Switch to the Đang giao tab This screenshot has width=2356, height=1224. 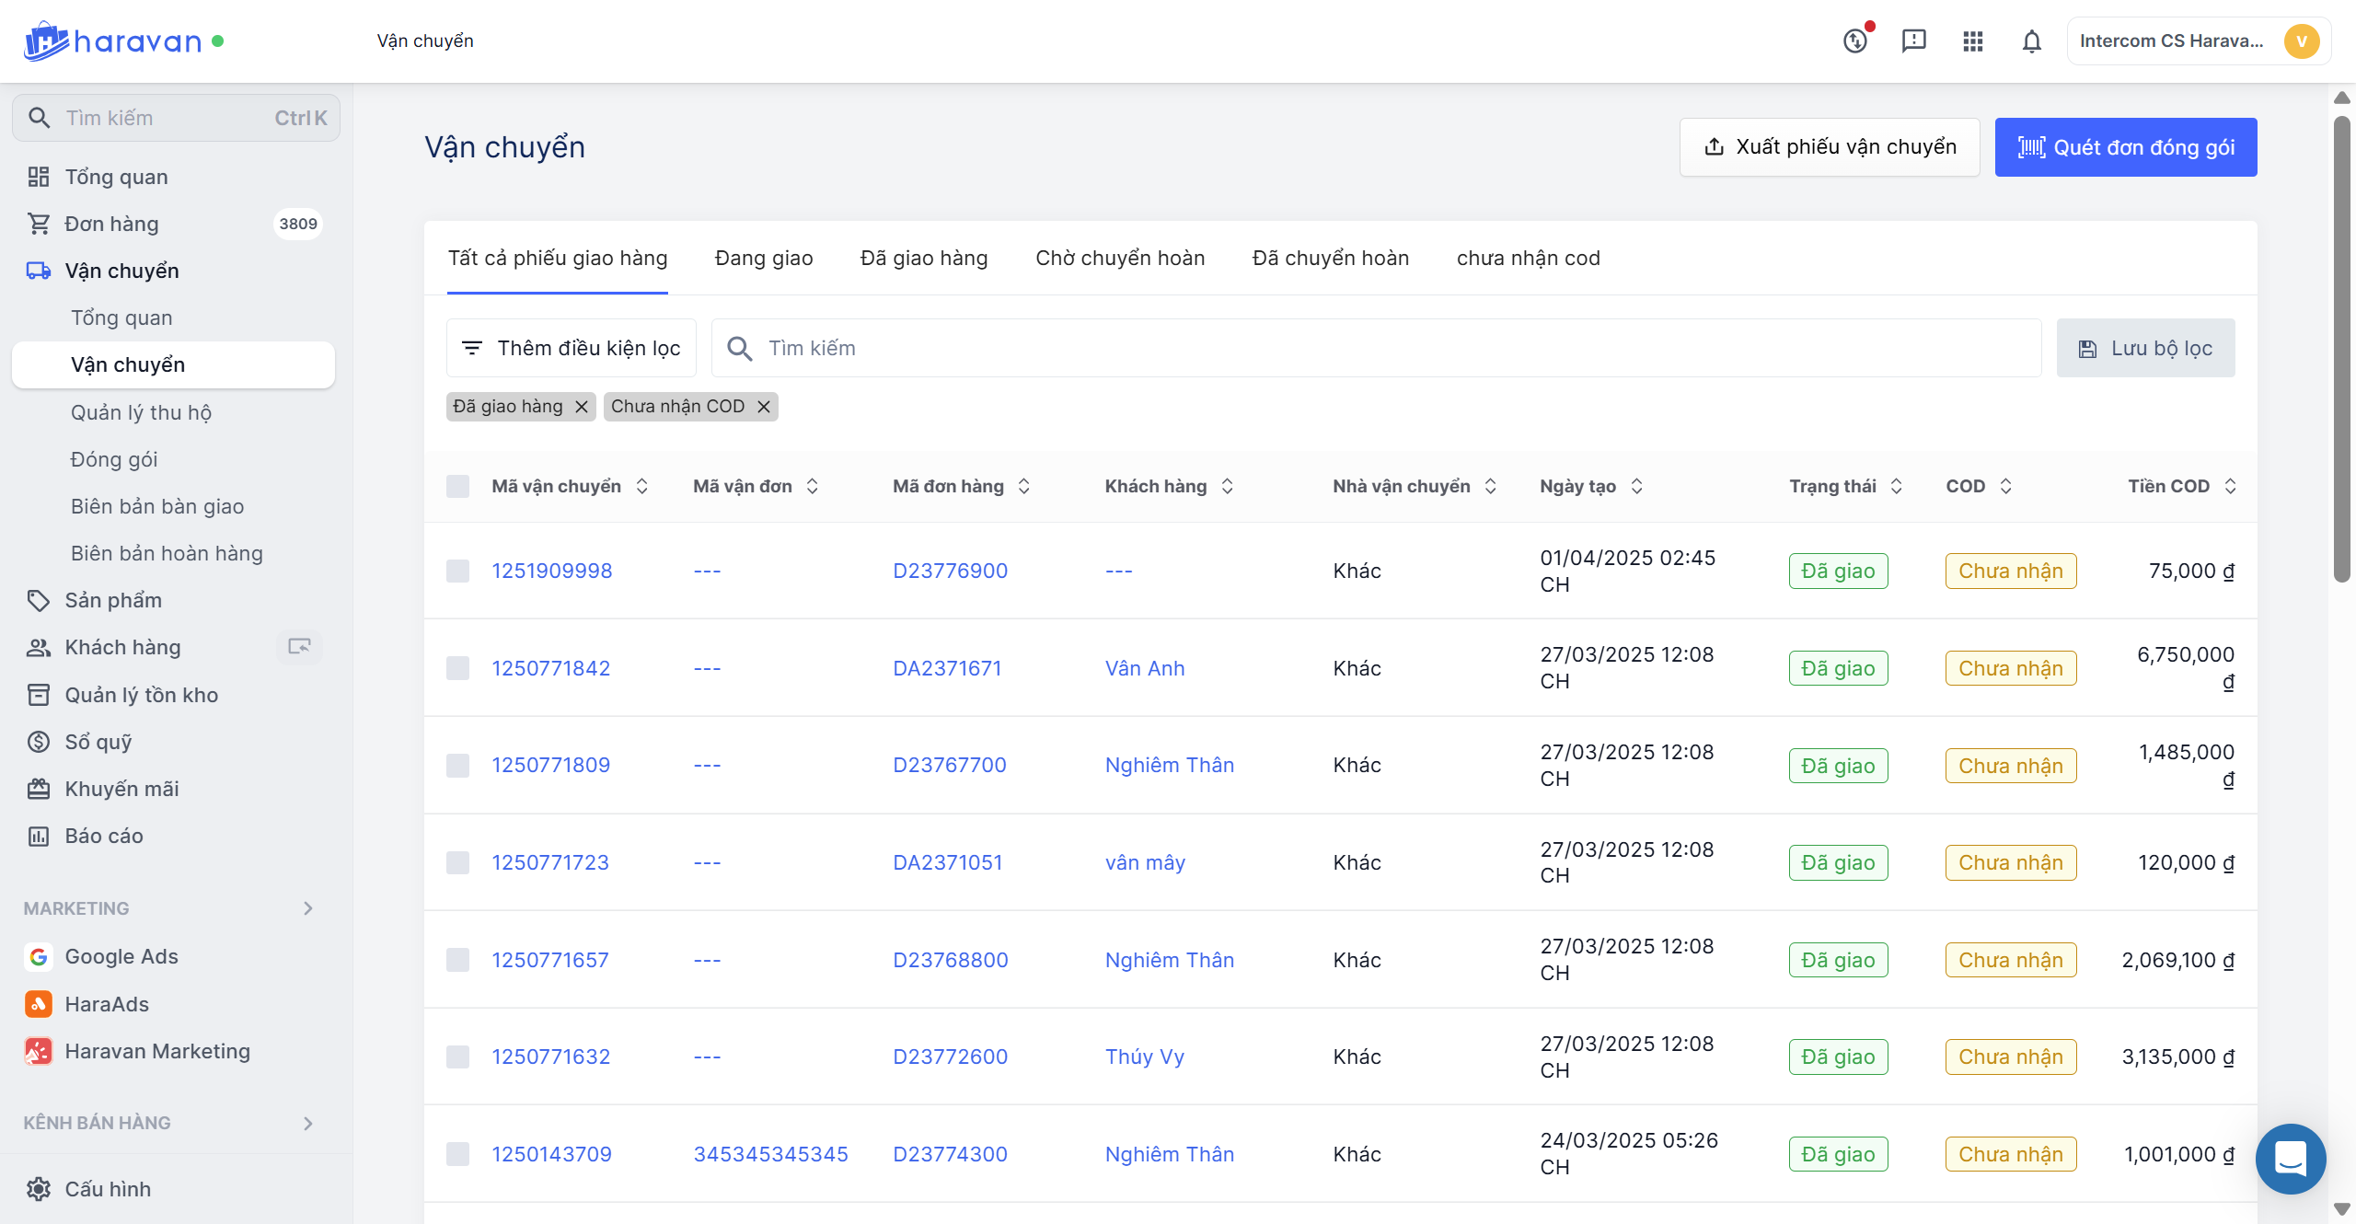click(763, 259)
